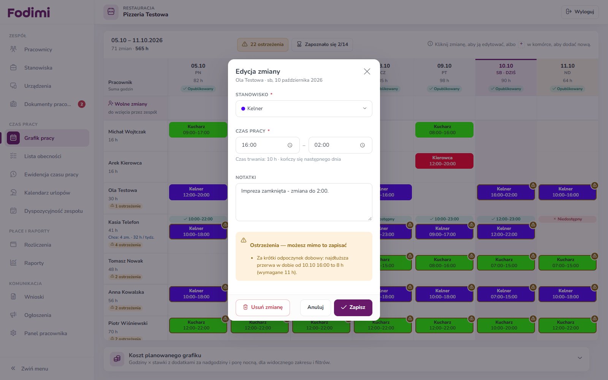Expand the Koszt planowanego grafiku panel

[580, 358]
